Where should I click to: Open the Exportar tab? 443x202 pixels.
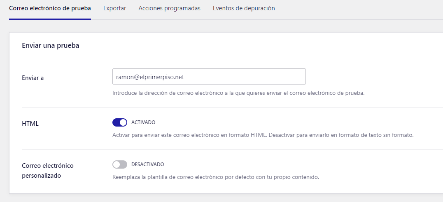[x=115, y=8]
